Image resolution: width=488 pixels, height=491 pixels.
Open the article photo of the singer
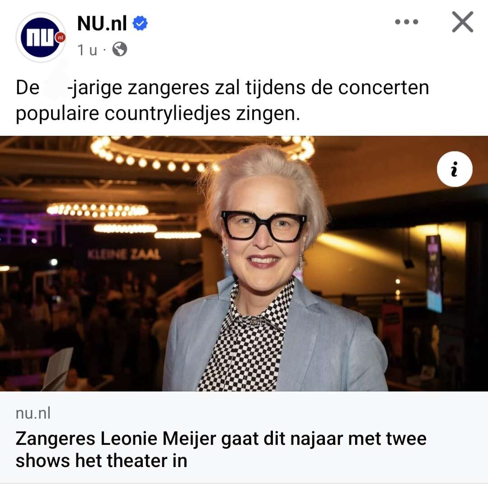pyautogui.click(x=244, y=263)
